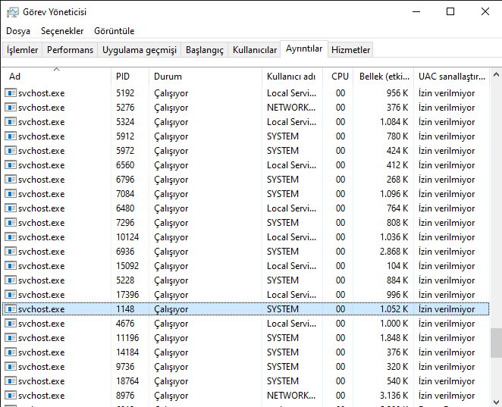Click the icon of svchost.exe PID 5276
The height and width of the screenshot is (407, 502).
point(11,107)
